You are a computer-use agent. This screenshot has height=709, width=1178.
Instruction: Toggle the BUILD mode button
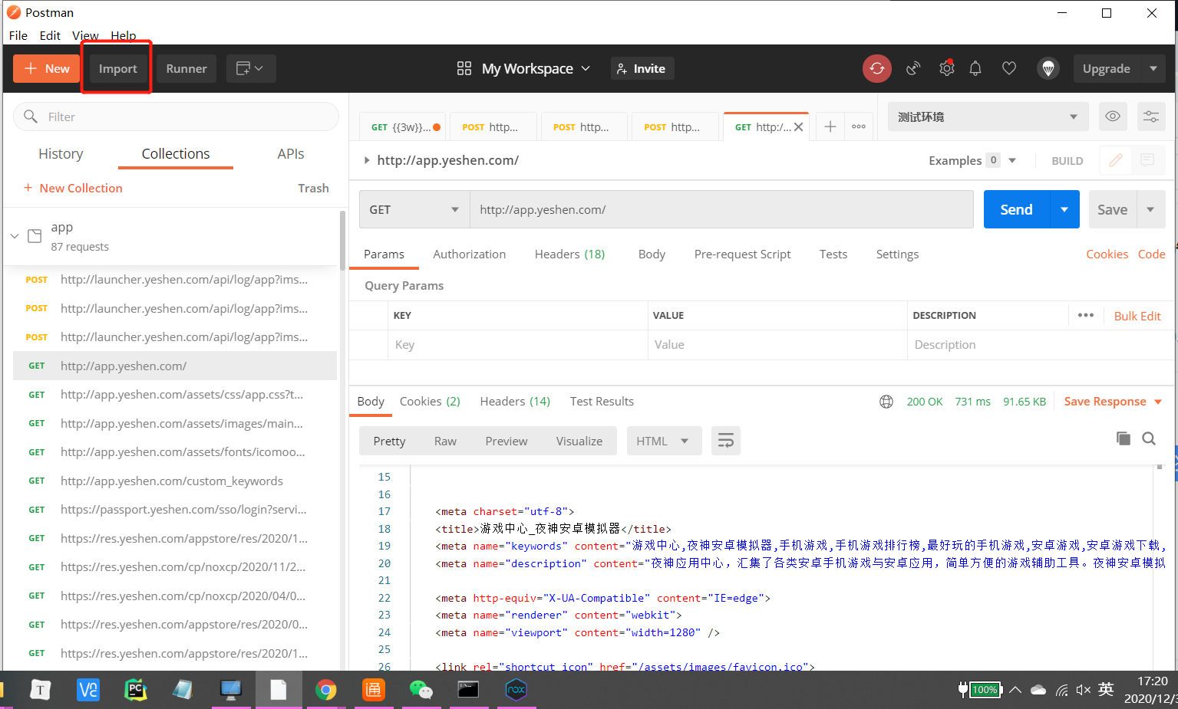[x=1067, y=161]
